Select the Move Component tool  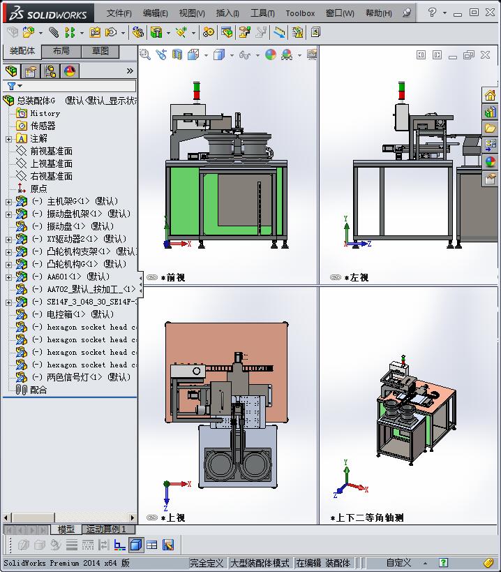[x=111, y=32]
